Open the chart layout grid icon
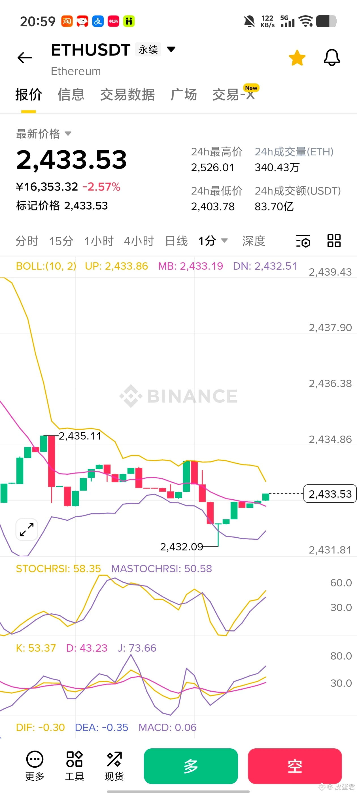 click(x=334, y=241)
